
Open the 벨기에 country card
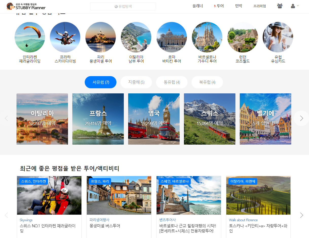tap(265, 119)
